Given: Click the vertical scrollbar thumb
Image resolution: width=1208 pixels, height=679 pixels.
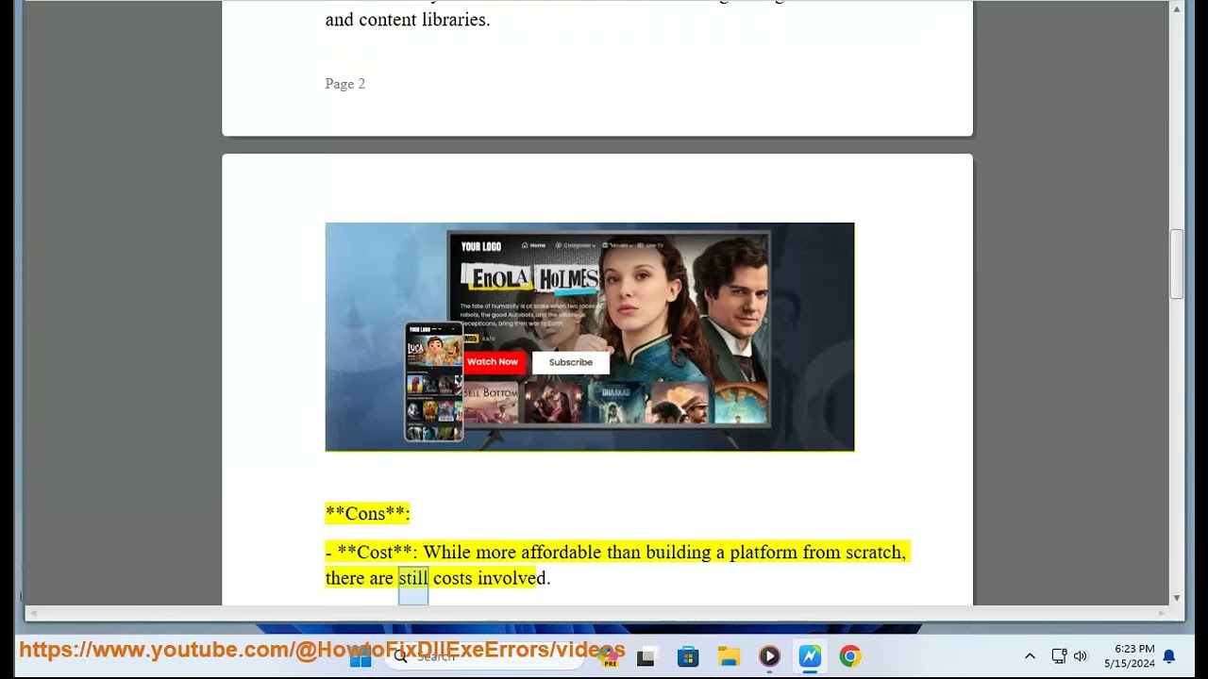Looking at the screenshot, I should tap(1177, 264).
